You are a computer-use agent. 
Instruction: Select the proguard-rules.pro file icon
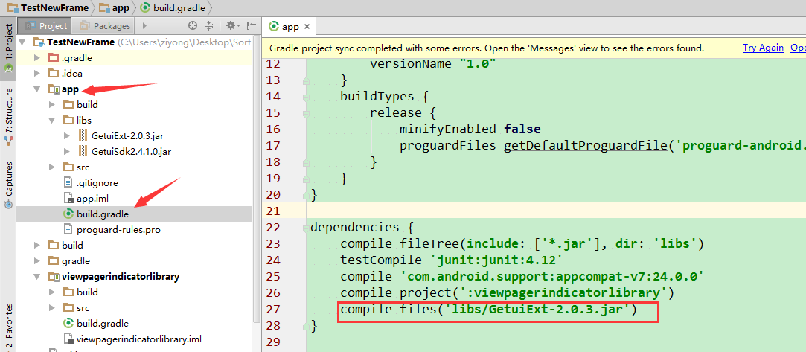point(68,229)
